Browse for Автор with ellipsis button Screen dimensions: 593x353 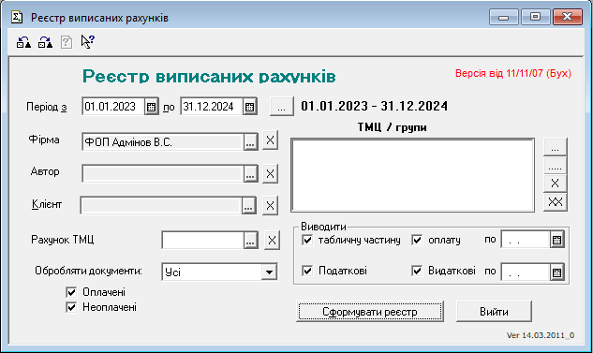coord(250,174)
